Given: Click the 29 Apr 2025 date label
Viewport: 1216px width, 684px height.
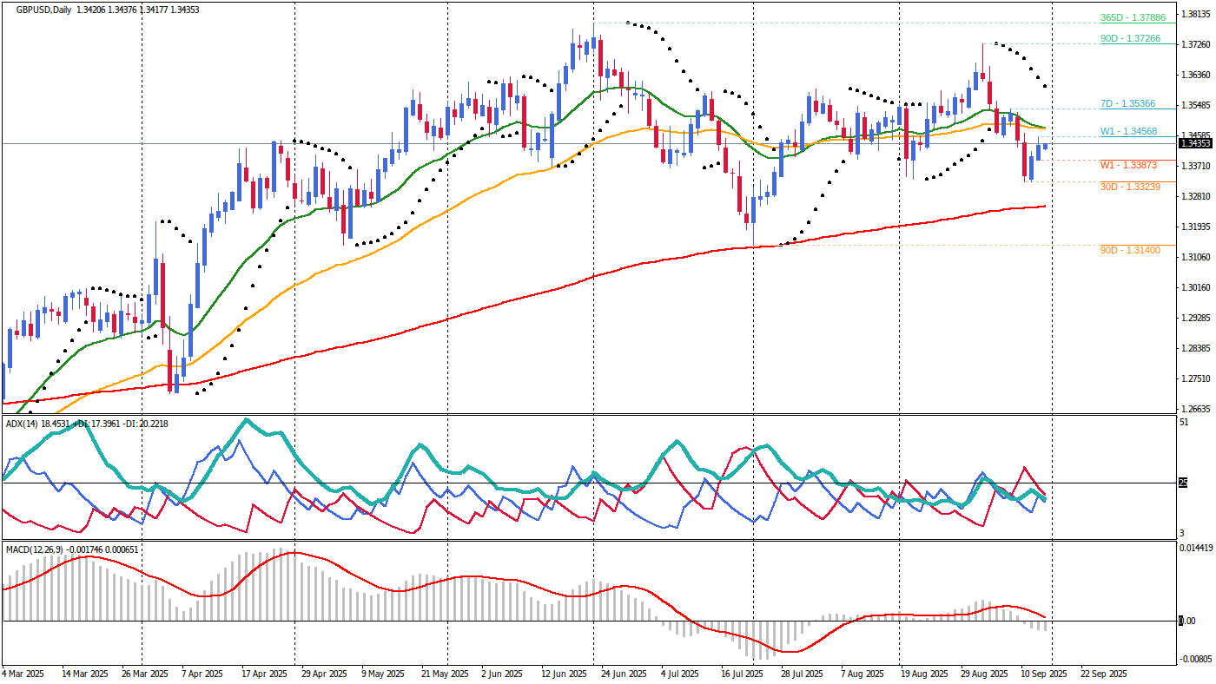Looking at the screenshot, I should tap(325, 674).
